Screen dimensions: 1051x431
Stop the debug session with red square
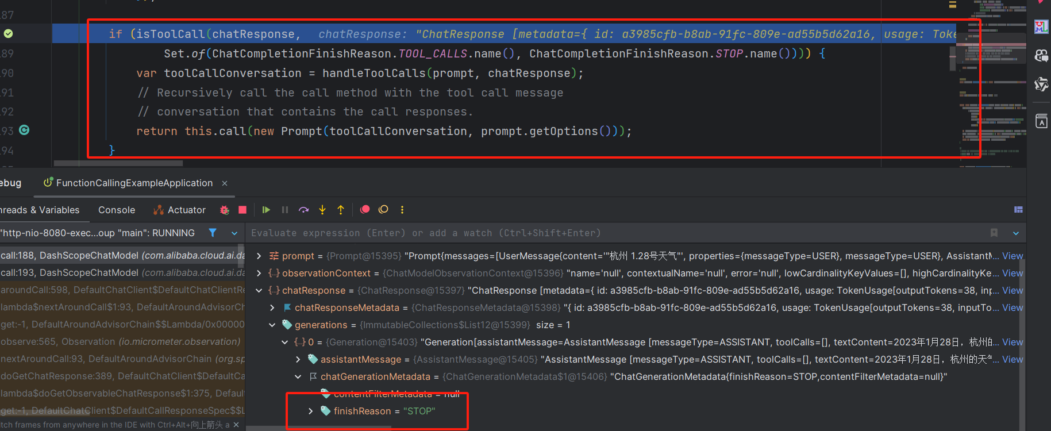click(x=242, y=210)
